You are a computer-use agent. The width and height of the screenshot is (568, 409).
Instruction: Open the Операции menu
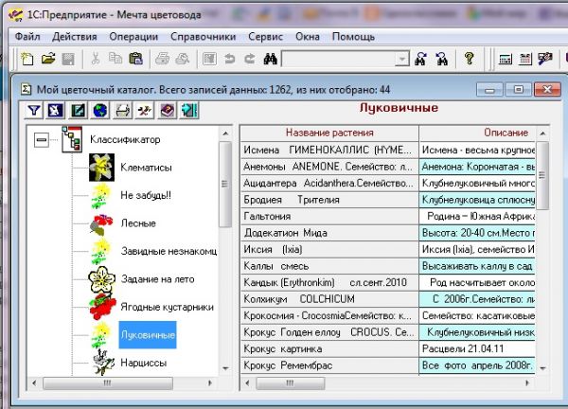coord(133,37)
